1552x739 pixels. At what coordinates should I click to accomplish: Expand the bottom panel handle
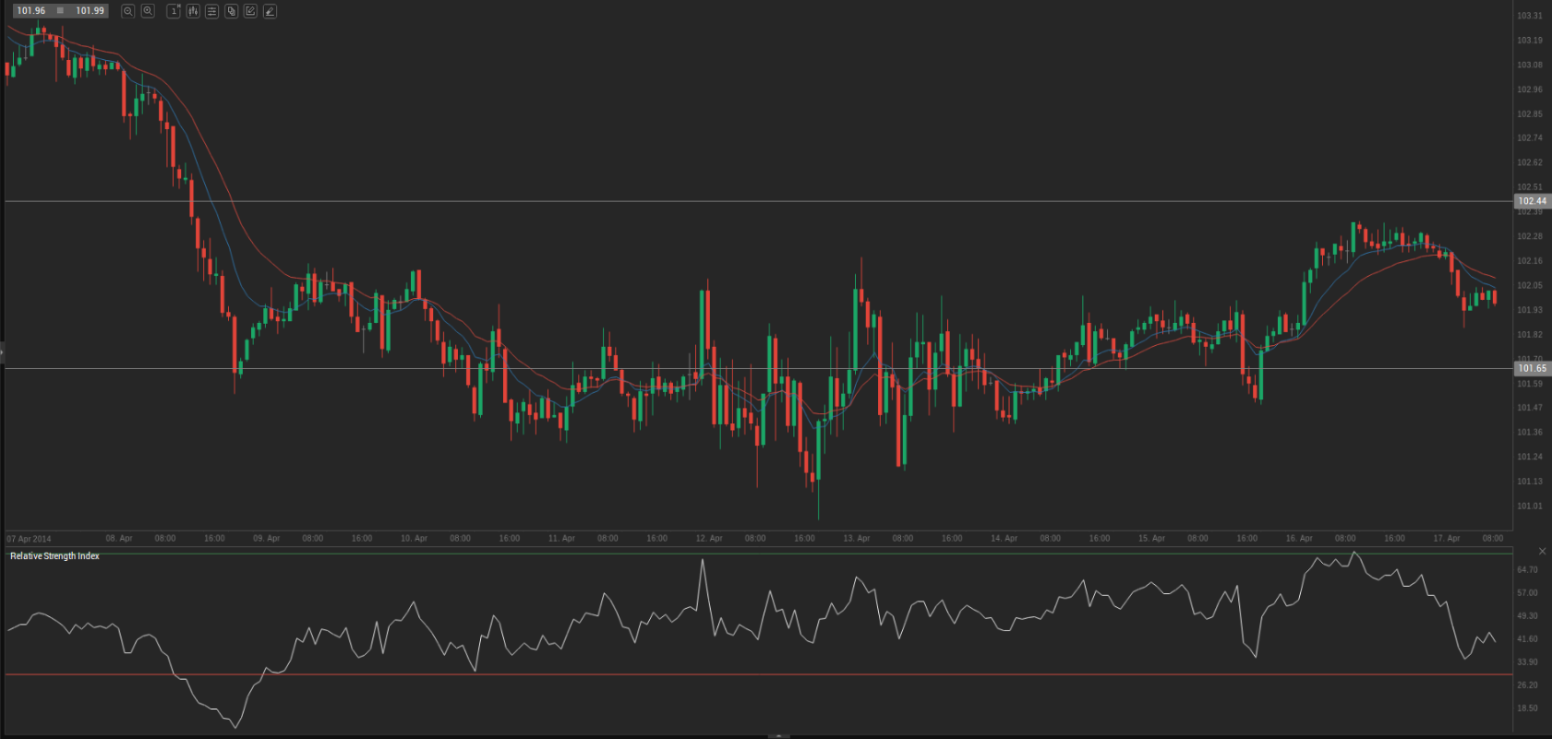click(x=778, y=736)
